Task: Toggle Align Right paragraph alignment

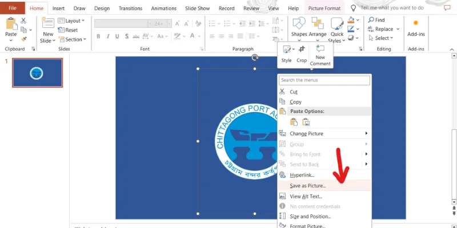Action: 231,36
